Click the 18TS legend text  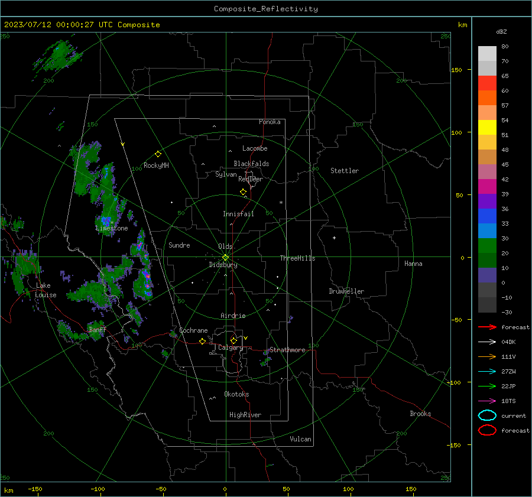pyautogui.click(x=508, y=401)
